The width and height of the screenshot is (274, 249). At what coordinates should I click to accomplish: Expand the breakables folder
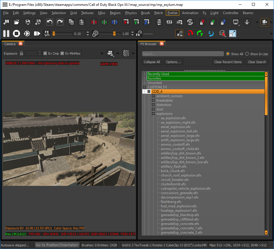click(x=153, y=100)
